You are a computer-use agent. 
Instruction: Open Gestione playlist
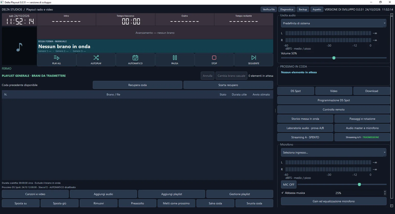pos(240,194)
